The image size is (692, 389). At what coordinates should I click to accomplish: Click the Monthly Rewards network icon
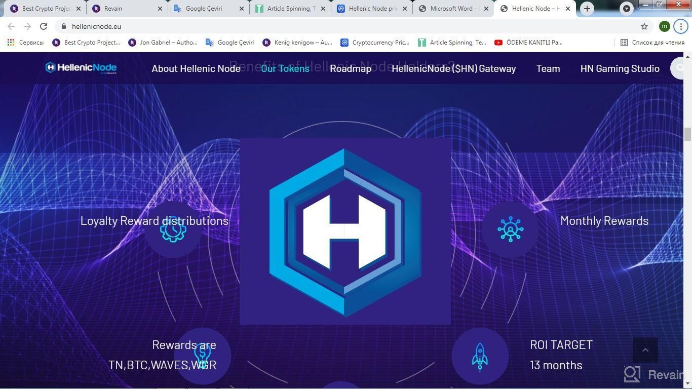[510, 229]
